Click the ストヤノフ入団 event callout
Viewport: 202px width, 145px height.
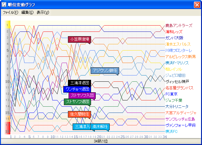click(x=82, y=95)
